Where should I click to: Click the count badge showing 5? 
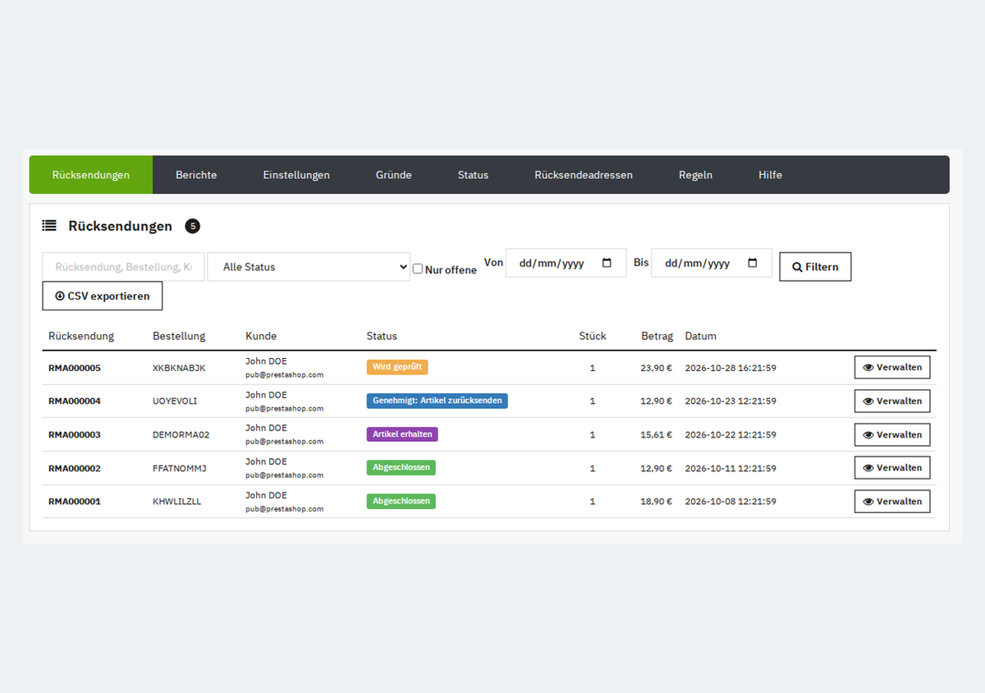click(x=192, y=226)
